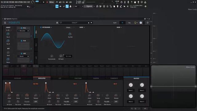Open Pigments plugin window detach icon
The width and height of the screenshot is (197, 111).
[145, 19]
